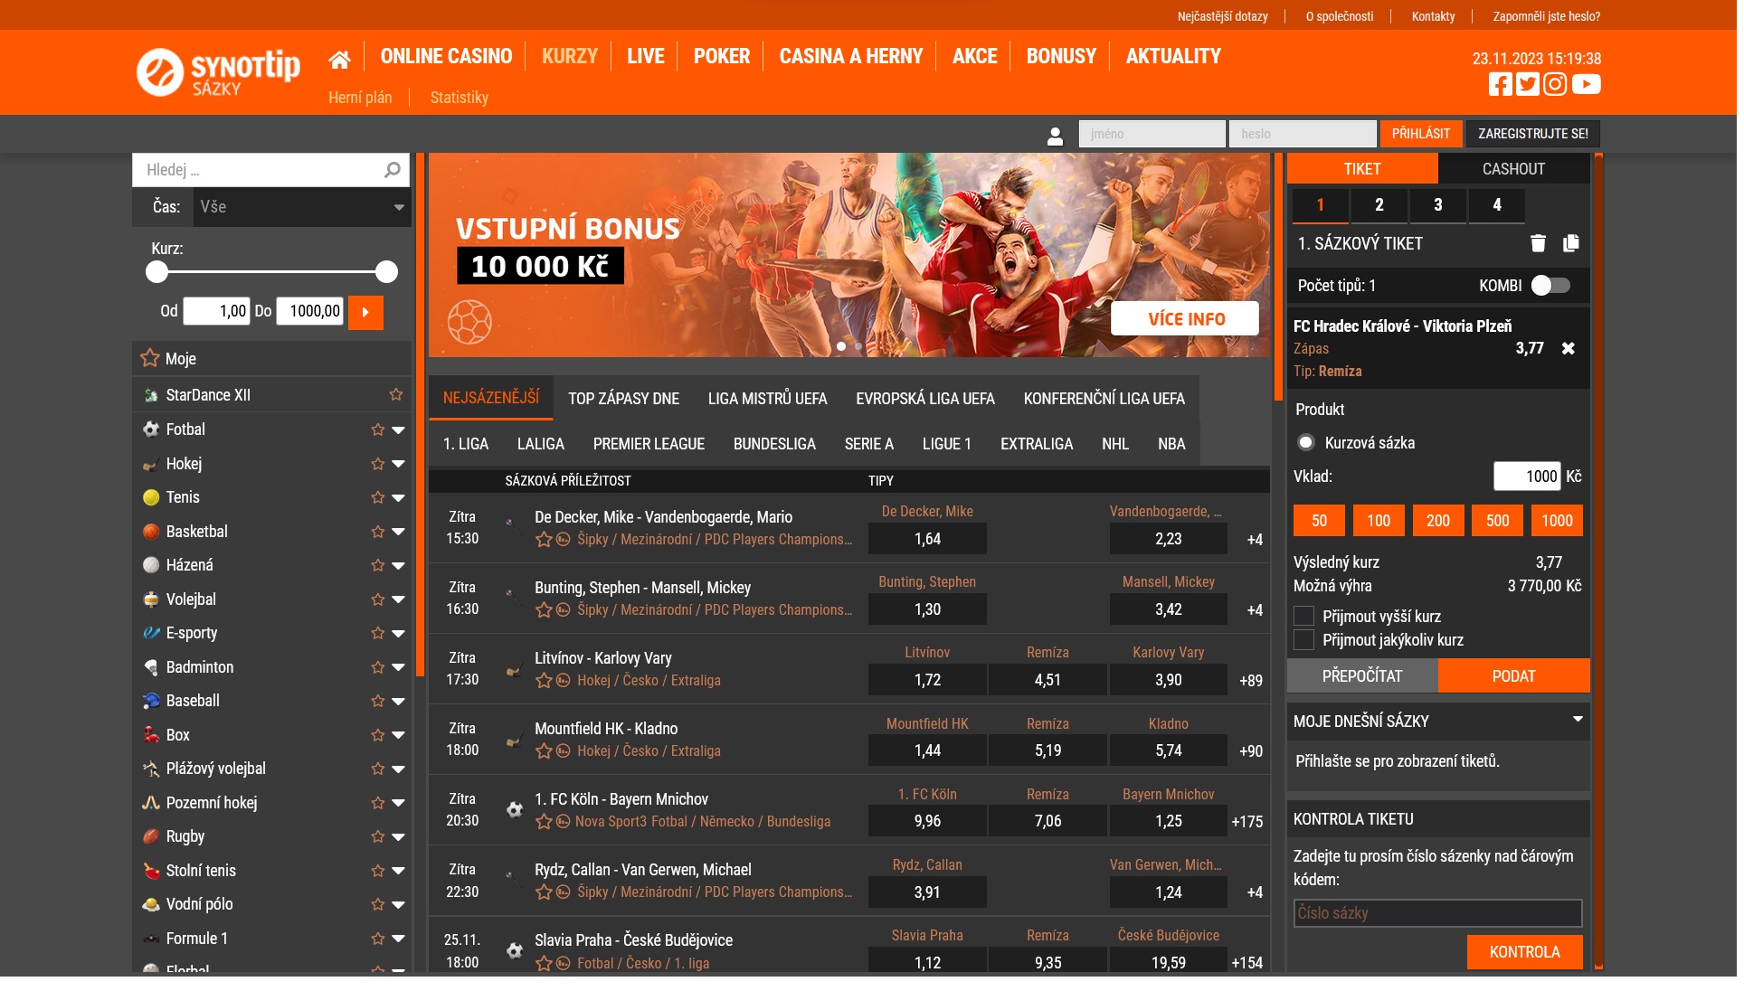Click the user profile icon
The width and height of the screenshot is (1744, 991).
1055,135
